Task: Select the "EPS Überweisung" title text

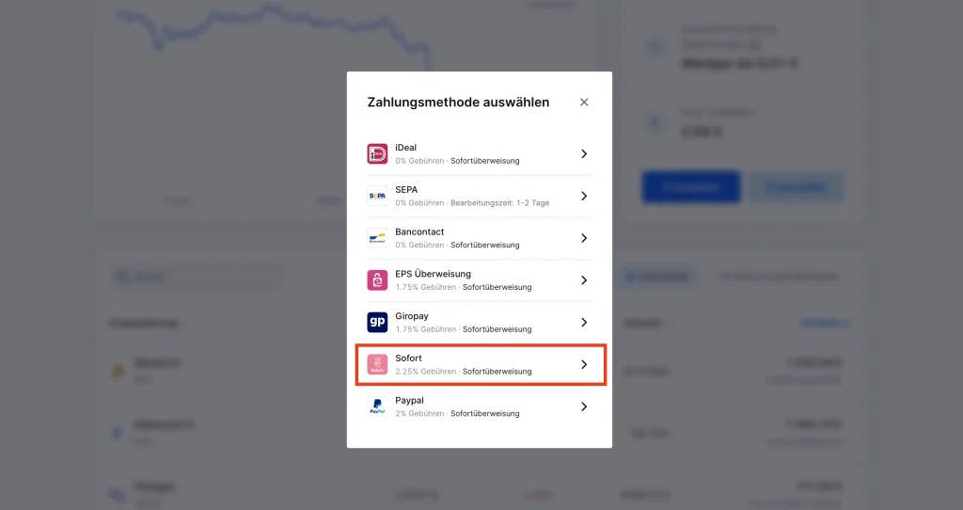Action: click(x=433, y=274)
